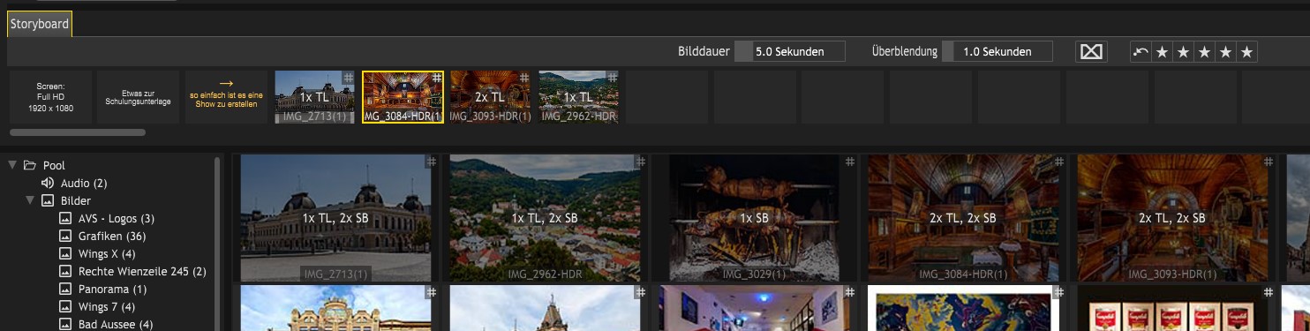Select the Campbell soup cans thumbnail
This screenshot has height=331, width=1310.
tap(1172, 308)
